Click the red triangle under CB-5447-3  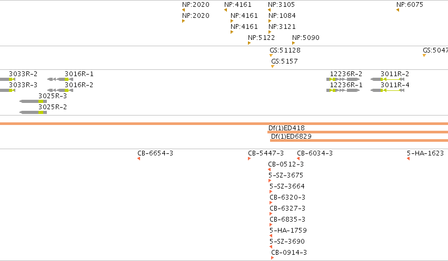click(249, 159)
